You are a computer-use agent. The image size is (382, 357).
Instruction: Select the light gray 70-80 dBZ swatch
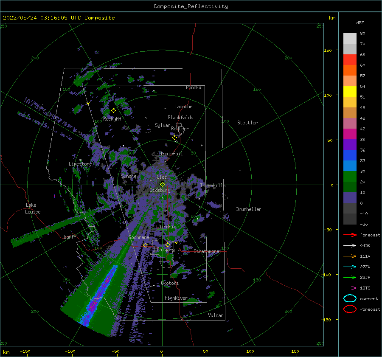pyautogui.click(x=350, y=39)
